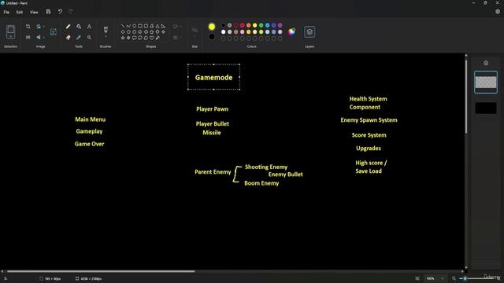Click the Redo arrow icon
The image size is (504, 283).
click(71, 12)
